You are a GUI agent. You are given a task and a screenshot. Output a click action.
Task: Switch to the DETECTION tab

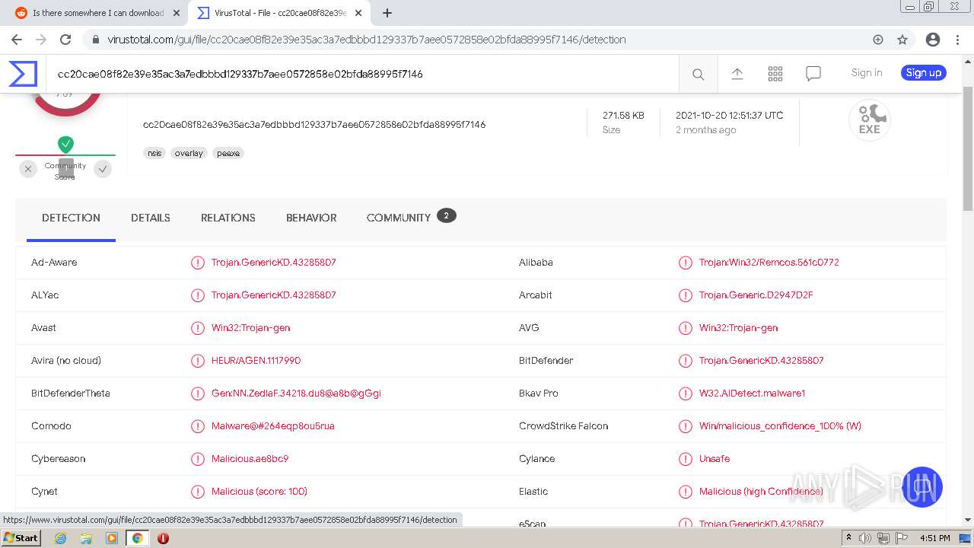coord(71,218)
